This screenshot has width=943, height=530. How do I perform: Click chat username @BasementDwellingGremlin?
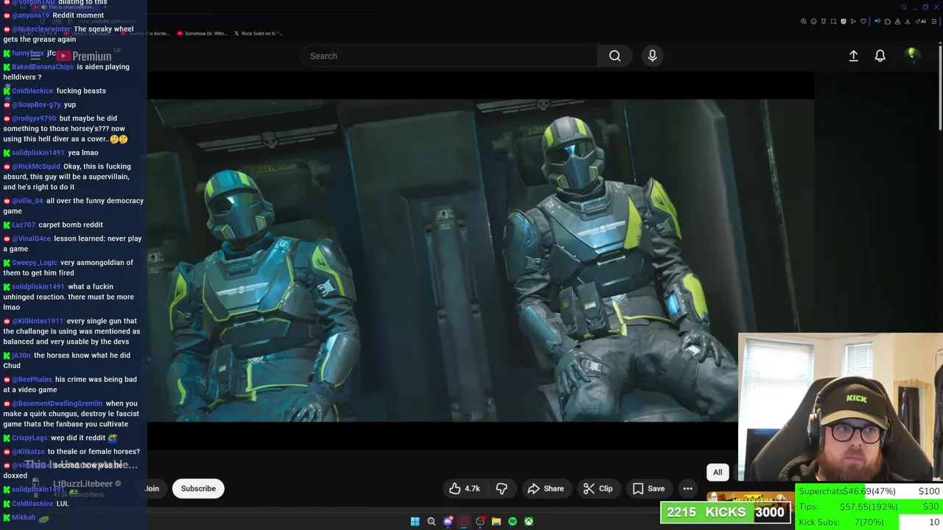click(57, 404)
